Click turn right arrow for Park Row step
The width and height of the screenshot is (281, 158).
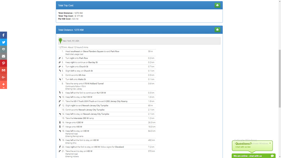click(60, 58)
